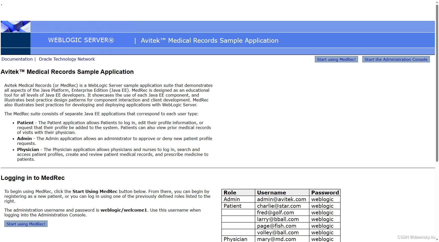This screenshot has height=242, width=439.
Task: Open the Oracle Technology Network link
Action: pos(67,59)
